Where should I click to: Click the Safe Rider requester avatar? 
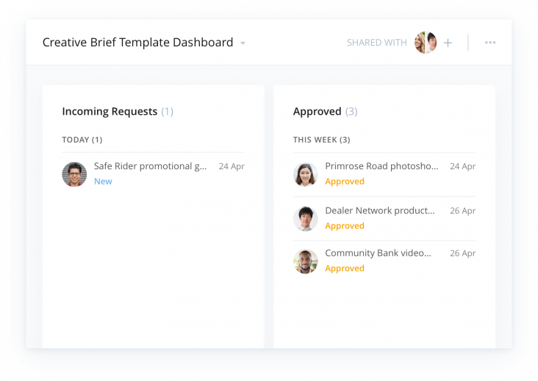(74, 174)
